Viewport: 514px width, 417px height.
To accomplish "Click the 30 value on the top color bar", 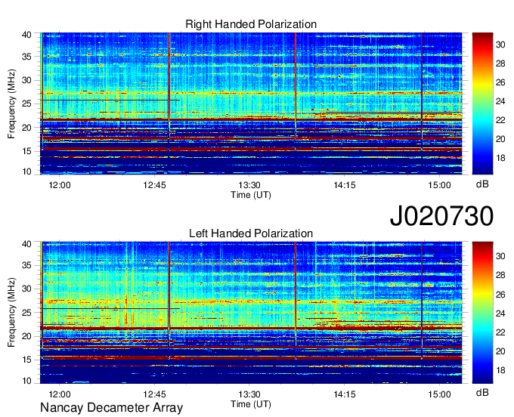I will (500, 45).
